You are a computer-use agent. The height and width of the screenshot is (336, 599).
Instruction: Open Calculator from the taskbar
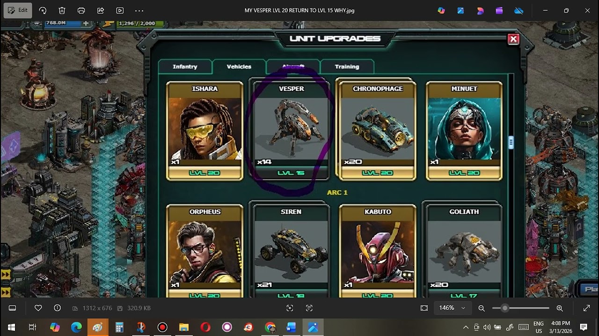(x=119, y=327)
